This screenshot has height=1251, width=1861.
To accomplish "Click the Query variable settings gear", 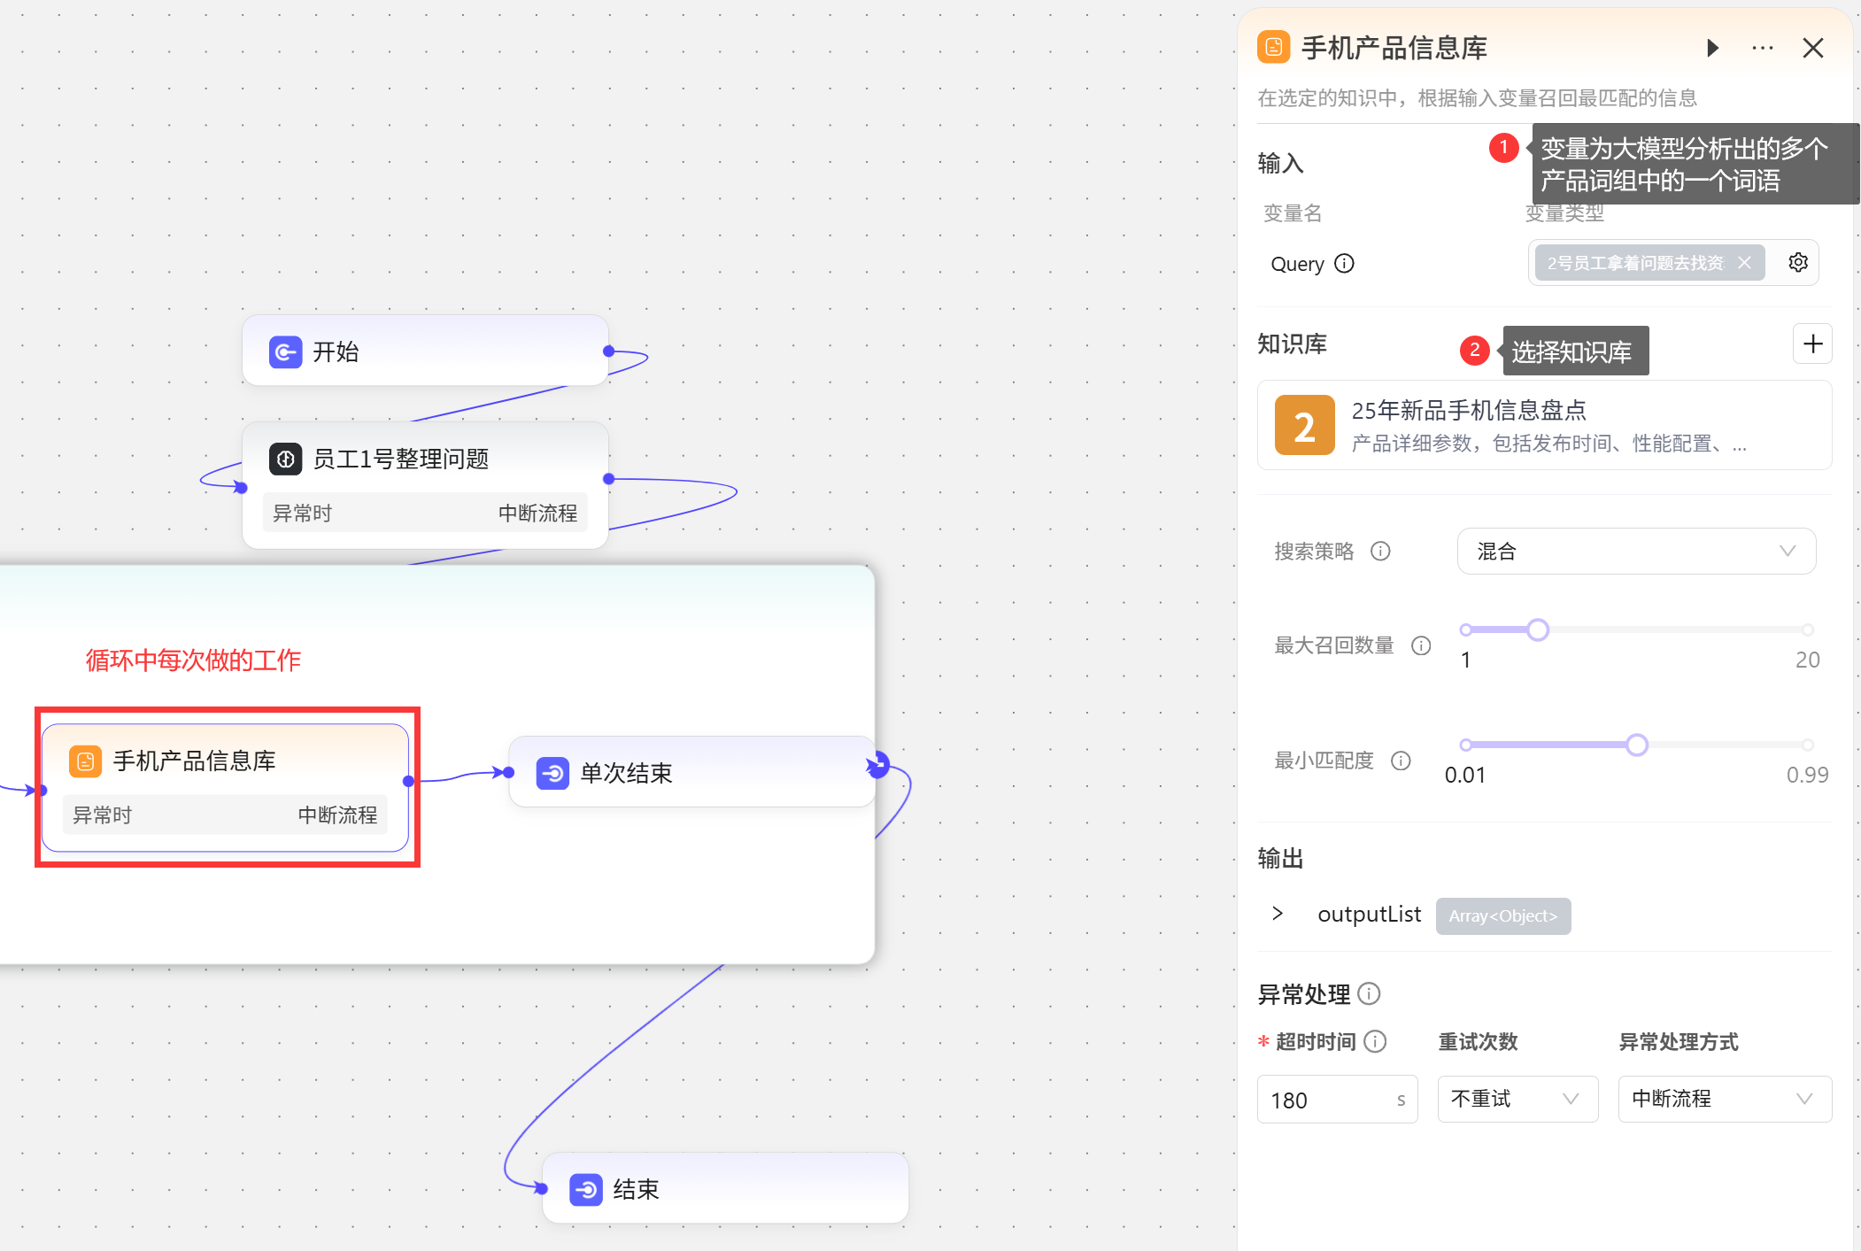I will click(x=1797, y=262).
